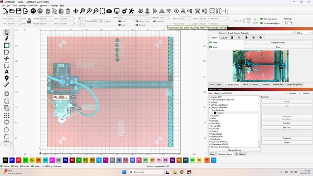313x176 pixels.
Task: Choose the Polygon drawing tool
Action: tap(7, 52)
